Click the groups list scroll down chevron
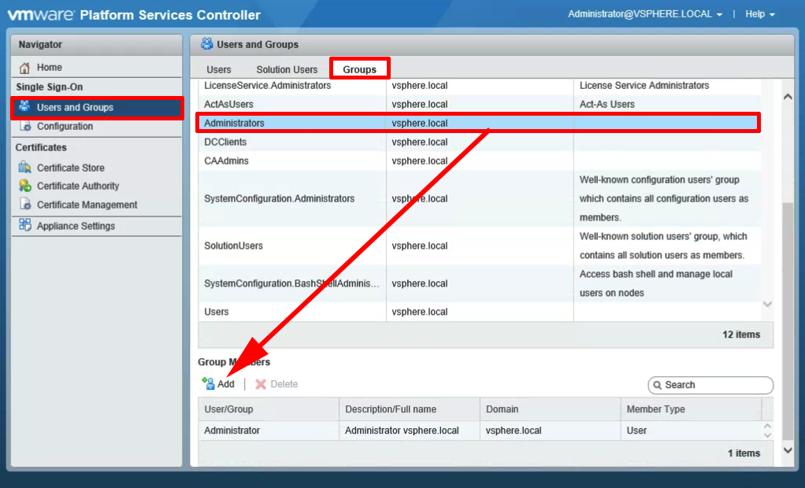The image size is (805, 488). coord(767,305)
